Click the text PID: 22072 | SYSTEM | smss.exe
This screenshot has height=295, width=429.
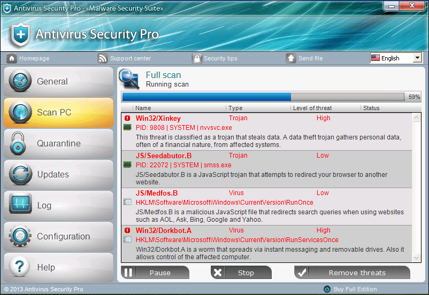[183, 165]
